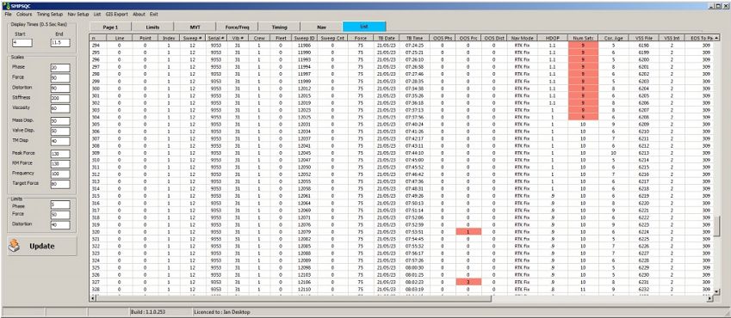Click the Serial # column header

[216, 38]
